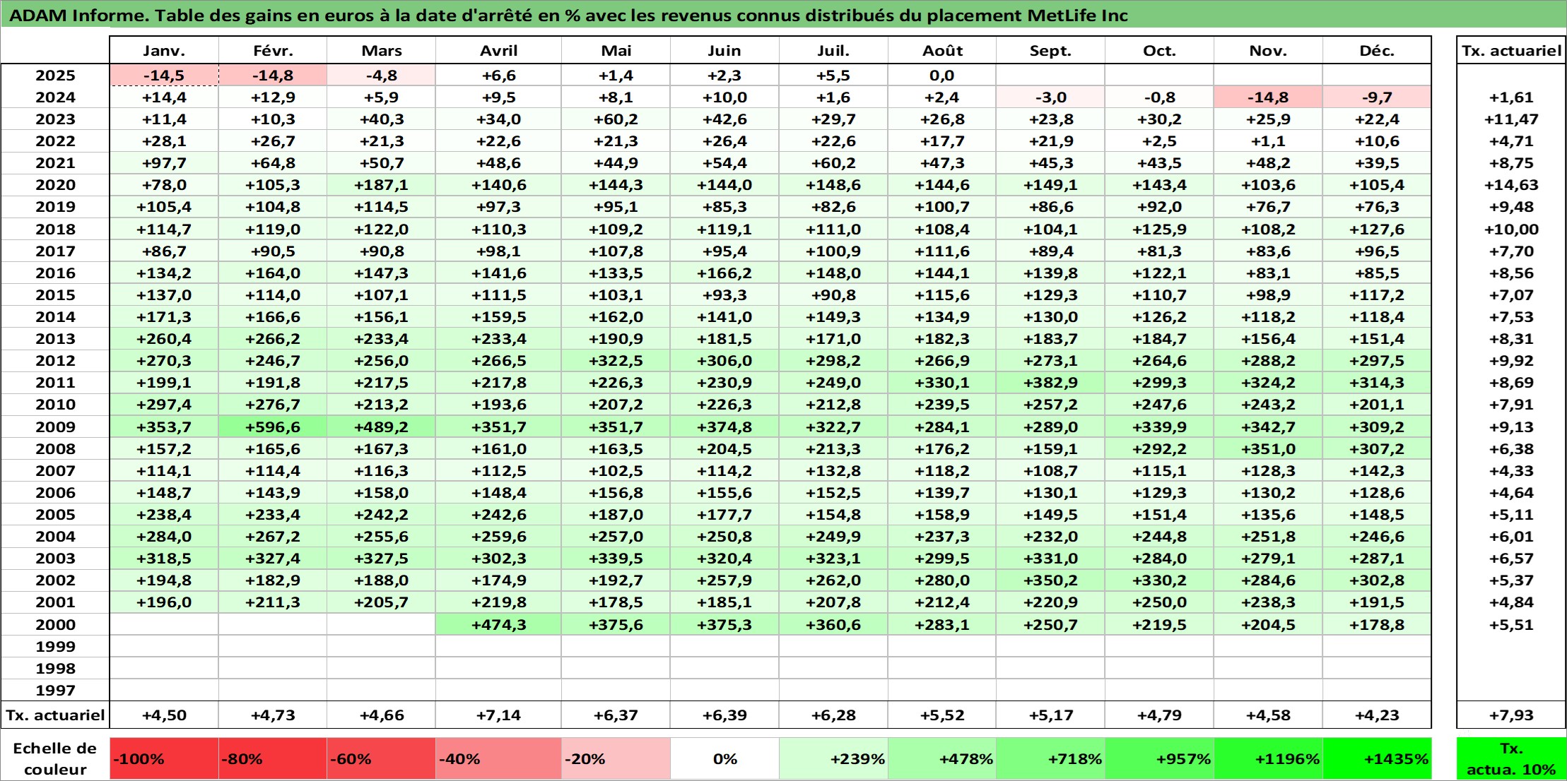The width and height of the screenshot is (1567, 781).
Task: Select overall Tx. actuariel value +7,93
Action: point(1511,715)
